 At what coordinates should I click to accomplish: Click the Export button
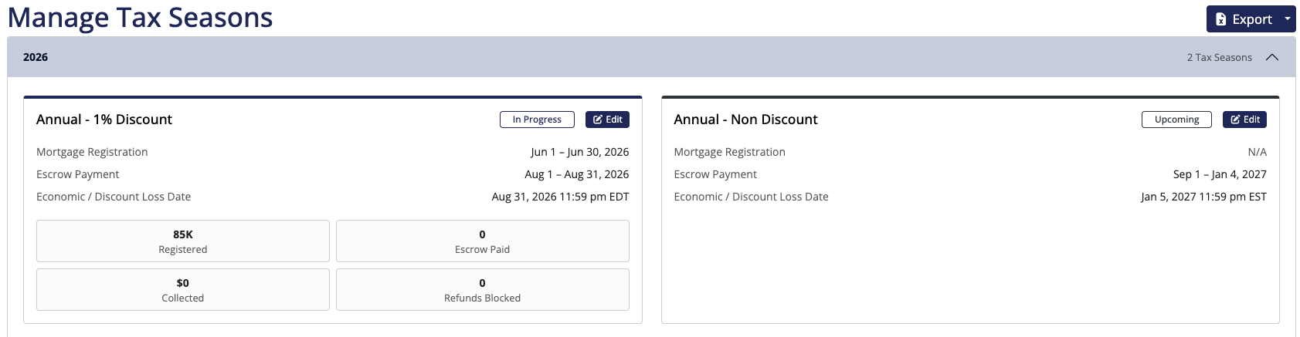click(1244, 19)
